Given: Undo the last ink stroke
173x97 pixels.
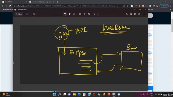Looking at the screenshot, I should 94,14.
